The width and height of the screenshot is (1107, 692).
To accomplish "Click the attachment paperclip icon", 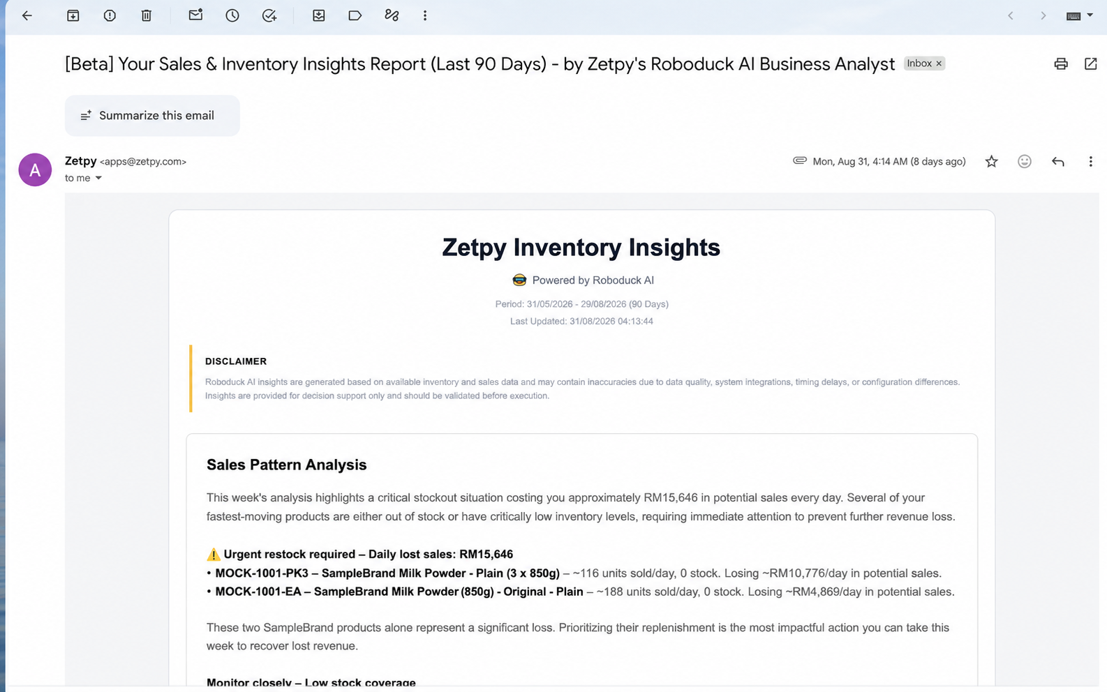I will click(800, 160).
